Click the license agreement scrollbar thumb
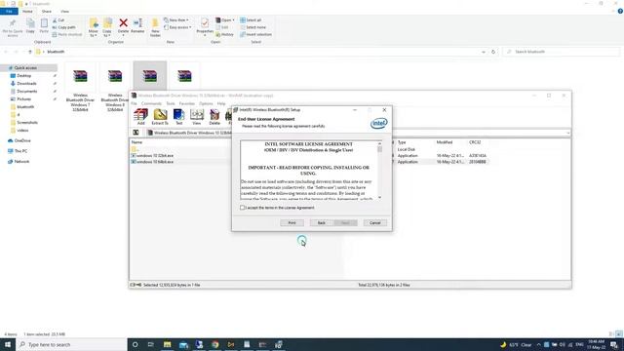This screenshot has height=351, width=624. click(x=379, y=149)
